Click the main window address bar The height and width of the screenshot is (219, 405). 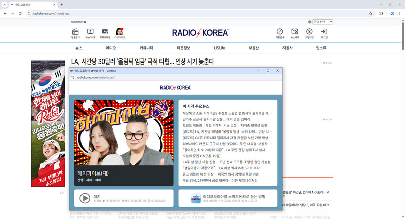[x=199, y=14]
